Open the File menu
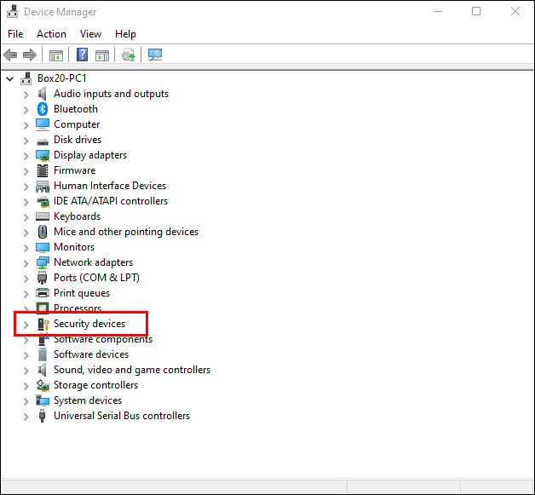Screen dimensions: 535x495 [15, 34]
